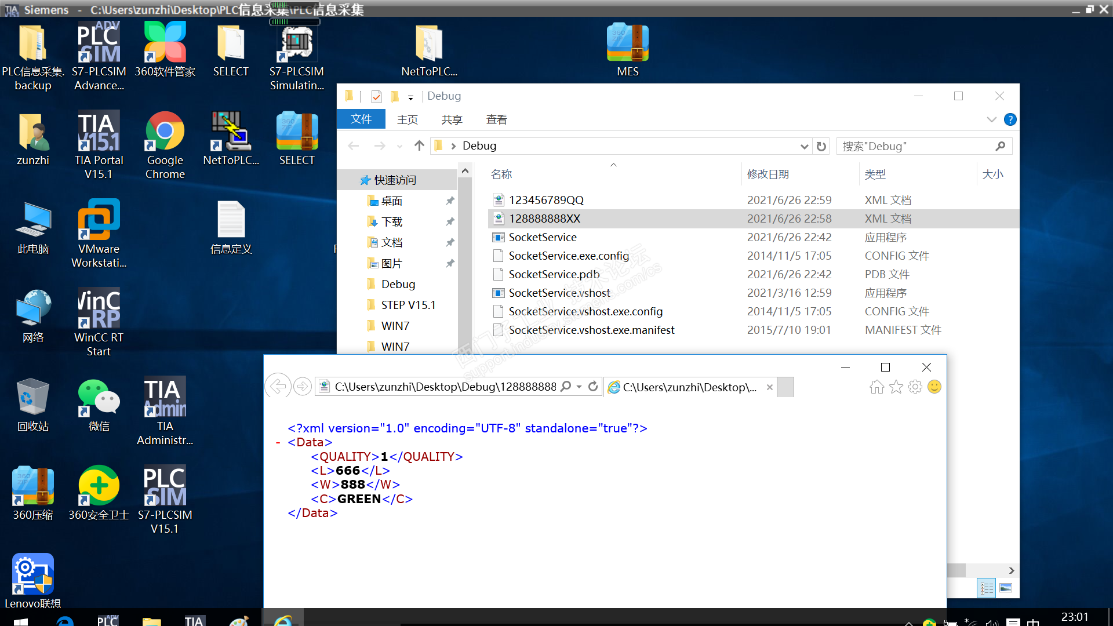
Task: Open the 文件 ribbon tab
Action: click(x=361, y=119)
